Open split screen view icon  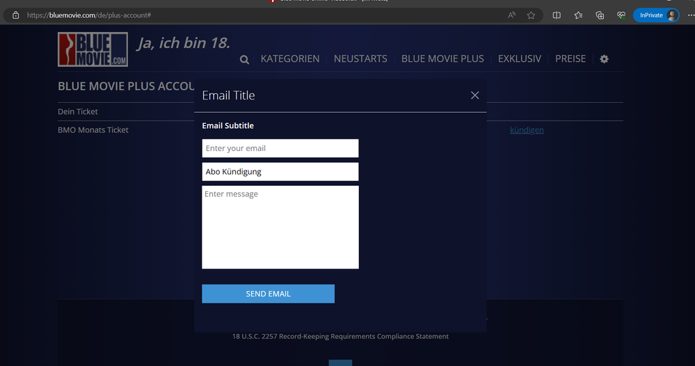click(x=557, y=15)
